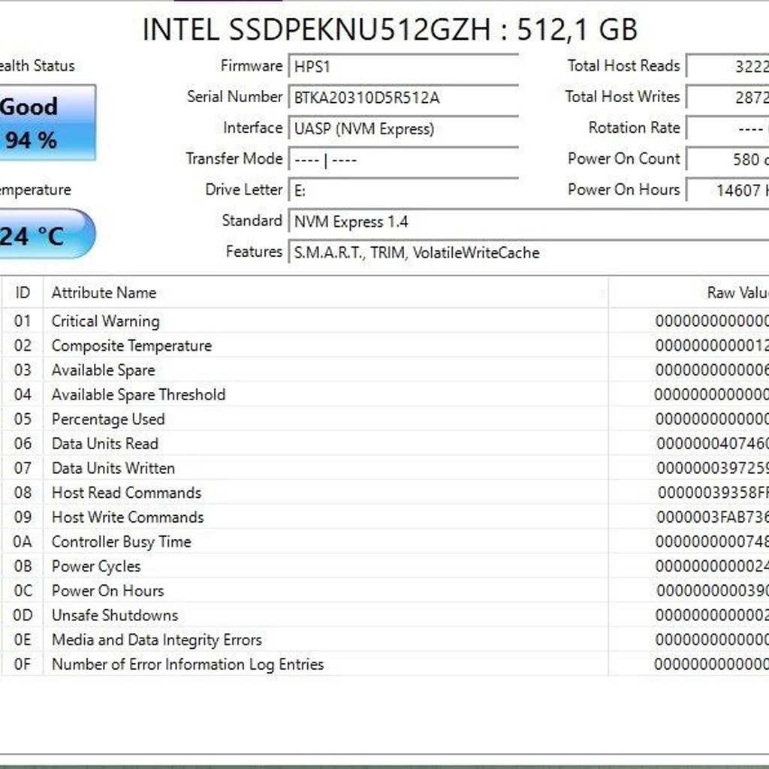Screen dimensions: 769x769
Task: Click the Temperature label
Action: pyautogui.click(x=35, y=190)
